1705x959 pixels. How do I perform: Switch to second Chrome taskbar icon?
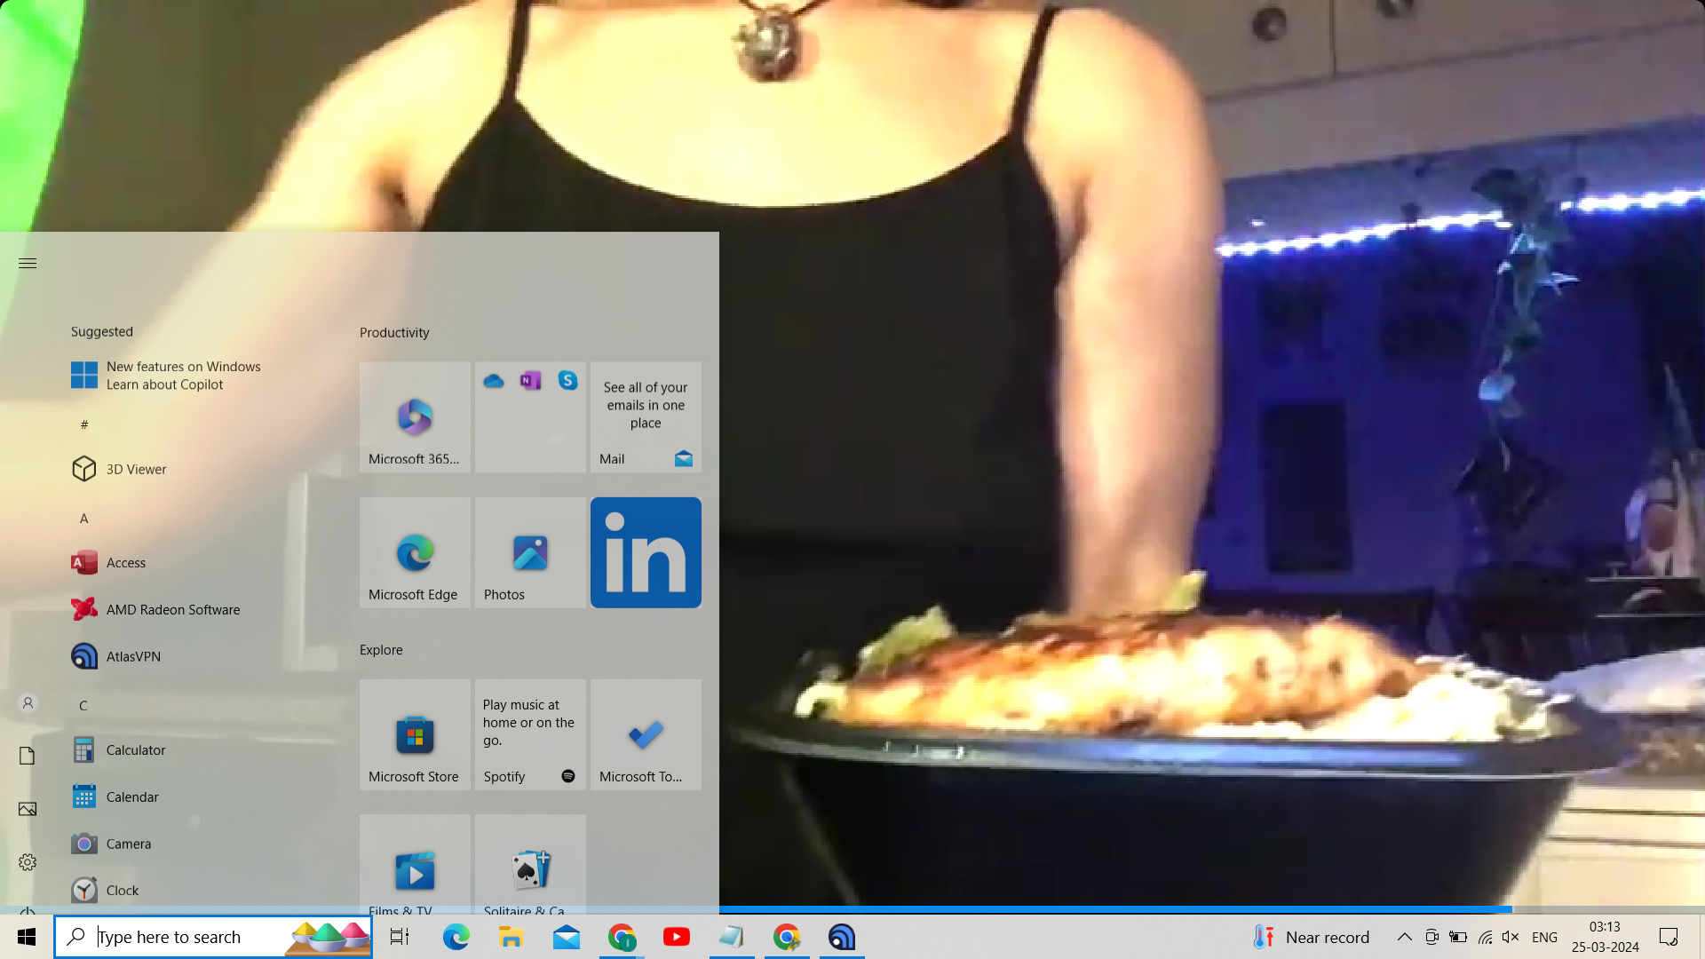click(x=787, y=937)
